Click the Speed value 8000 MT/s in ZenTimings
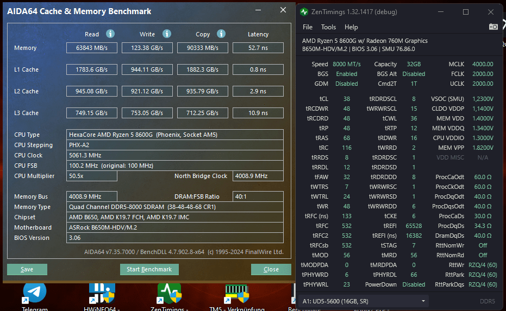The width and height of the screenshot is (506, 311). click(347, 64)
